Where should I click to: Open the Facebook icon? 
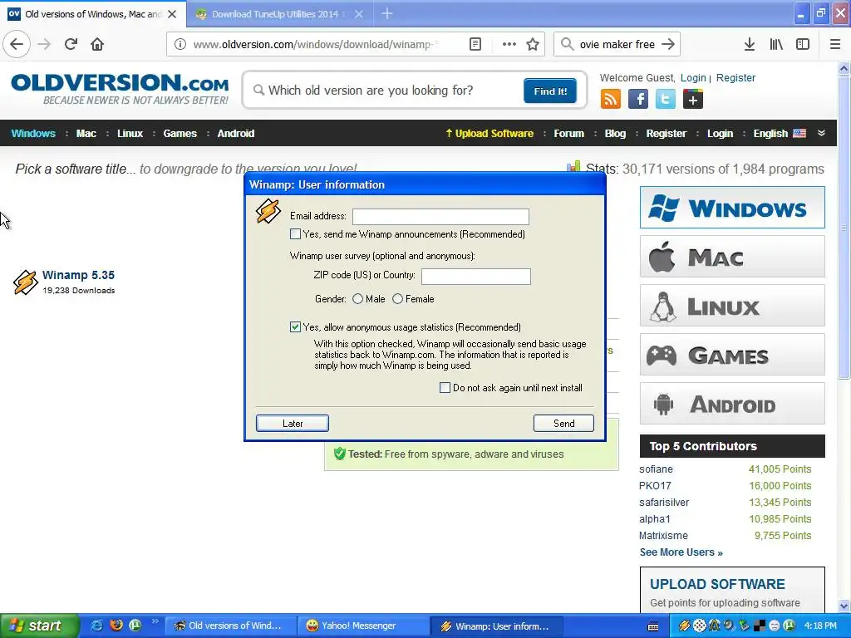[x=638, y=100]
